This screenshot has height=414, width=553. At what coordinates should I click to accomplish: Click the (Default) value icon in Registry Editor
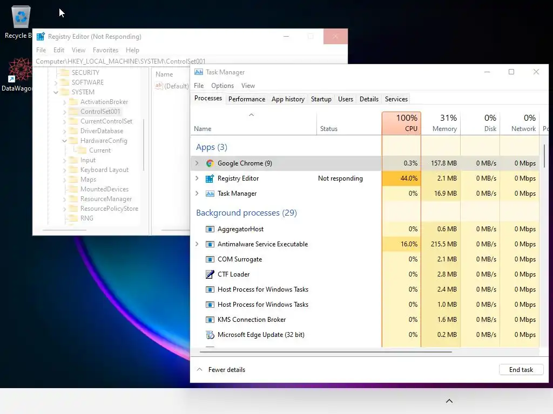159,86
